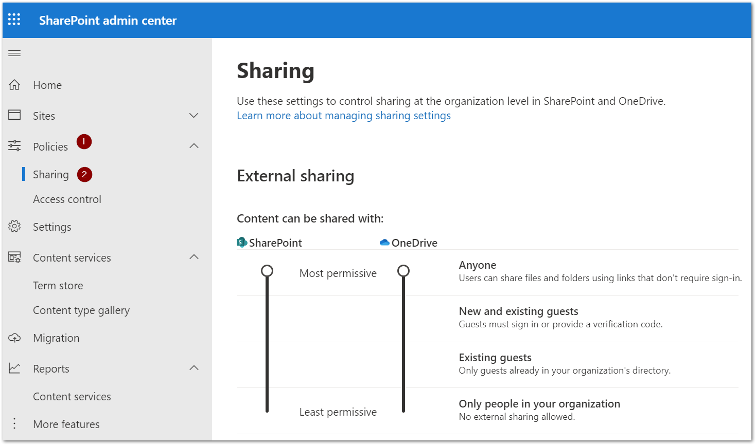Viewport: 756px width, 445px height.
Task: Open Content type gallery
Action: pyautogui.click(x=81, y=310)
